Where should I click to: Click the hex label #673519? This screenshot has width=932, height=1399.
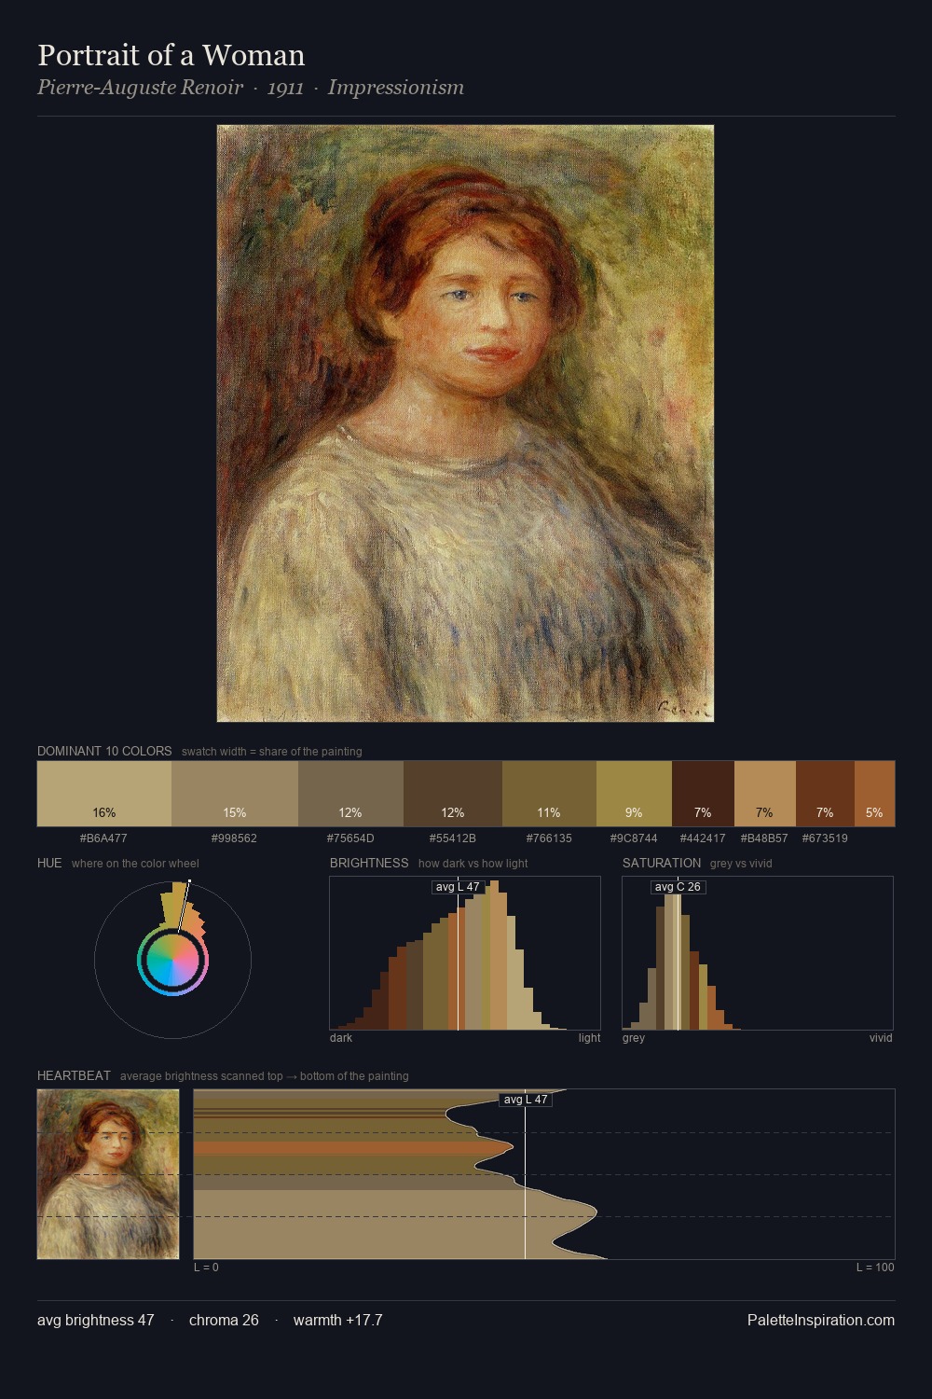point(825,838)
